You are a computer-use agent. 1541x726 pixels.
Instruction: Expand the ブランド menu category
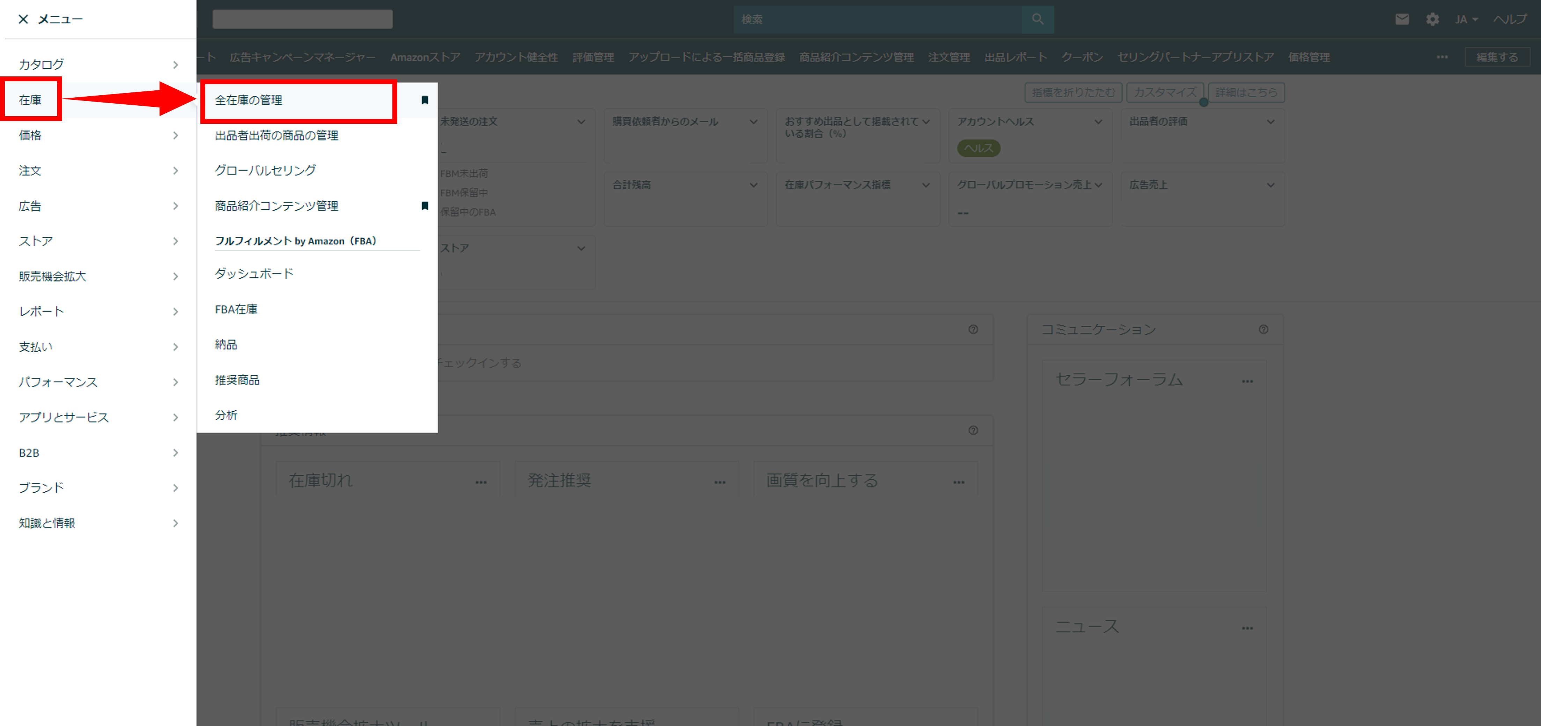(x=98, y=488)
